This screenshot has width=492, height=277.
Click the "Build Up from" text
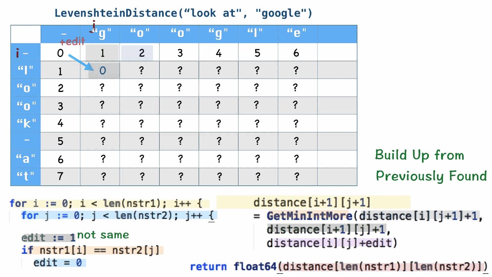[420, 155]
